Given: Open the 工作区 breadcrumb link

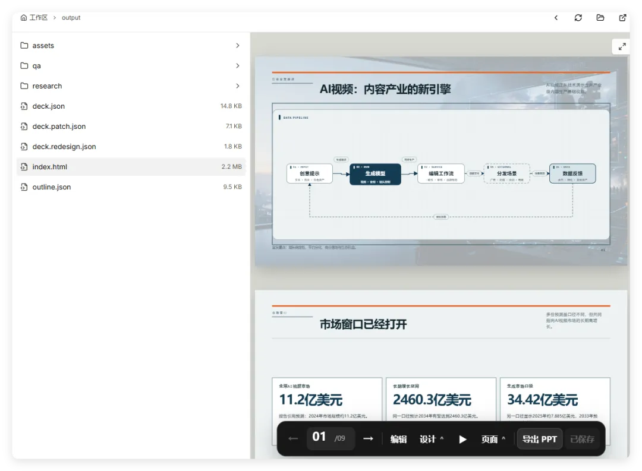Looking at the screenshot, I should [39, 18].
